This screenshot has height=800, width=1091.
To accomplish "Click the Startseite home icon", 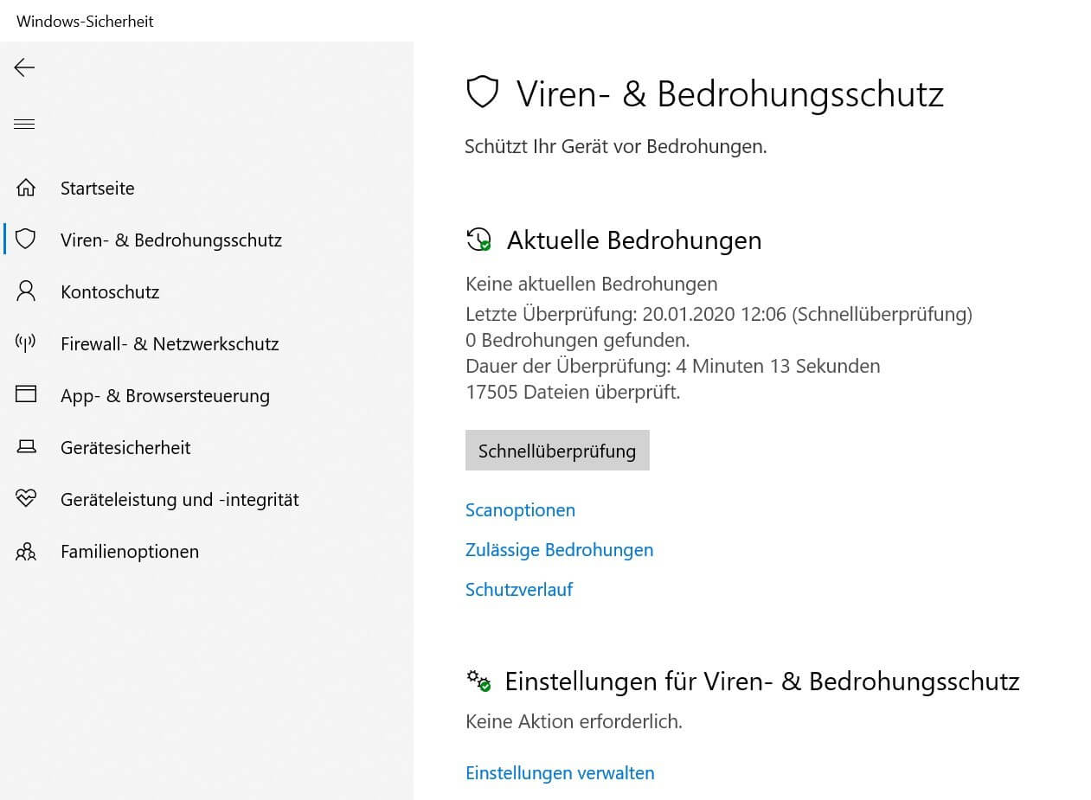I will point(26,188).
